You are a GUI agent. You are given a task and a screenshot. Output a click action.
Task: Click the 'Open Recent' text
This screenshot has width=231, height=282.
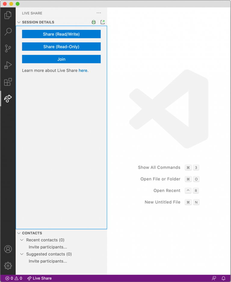pyautogui.click(x=167, y=191)
